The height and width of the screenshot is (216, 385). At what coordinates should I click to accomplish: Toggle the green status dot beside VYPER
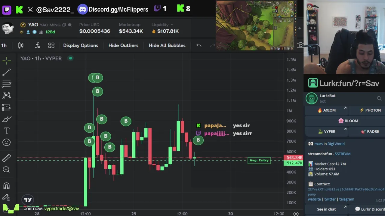pyautogui.click(x=70, y=58)
